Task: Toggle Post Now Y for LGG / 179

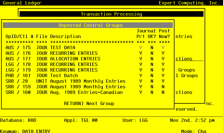Action: pos(163,70)
